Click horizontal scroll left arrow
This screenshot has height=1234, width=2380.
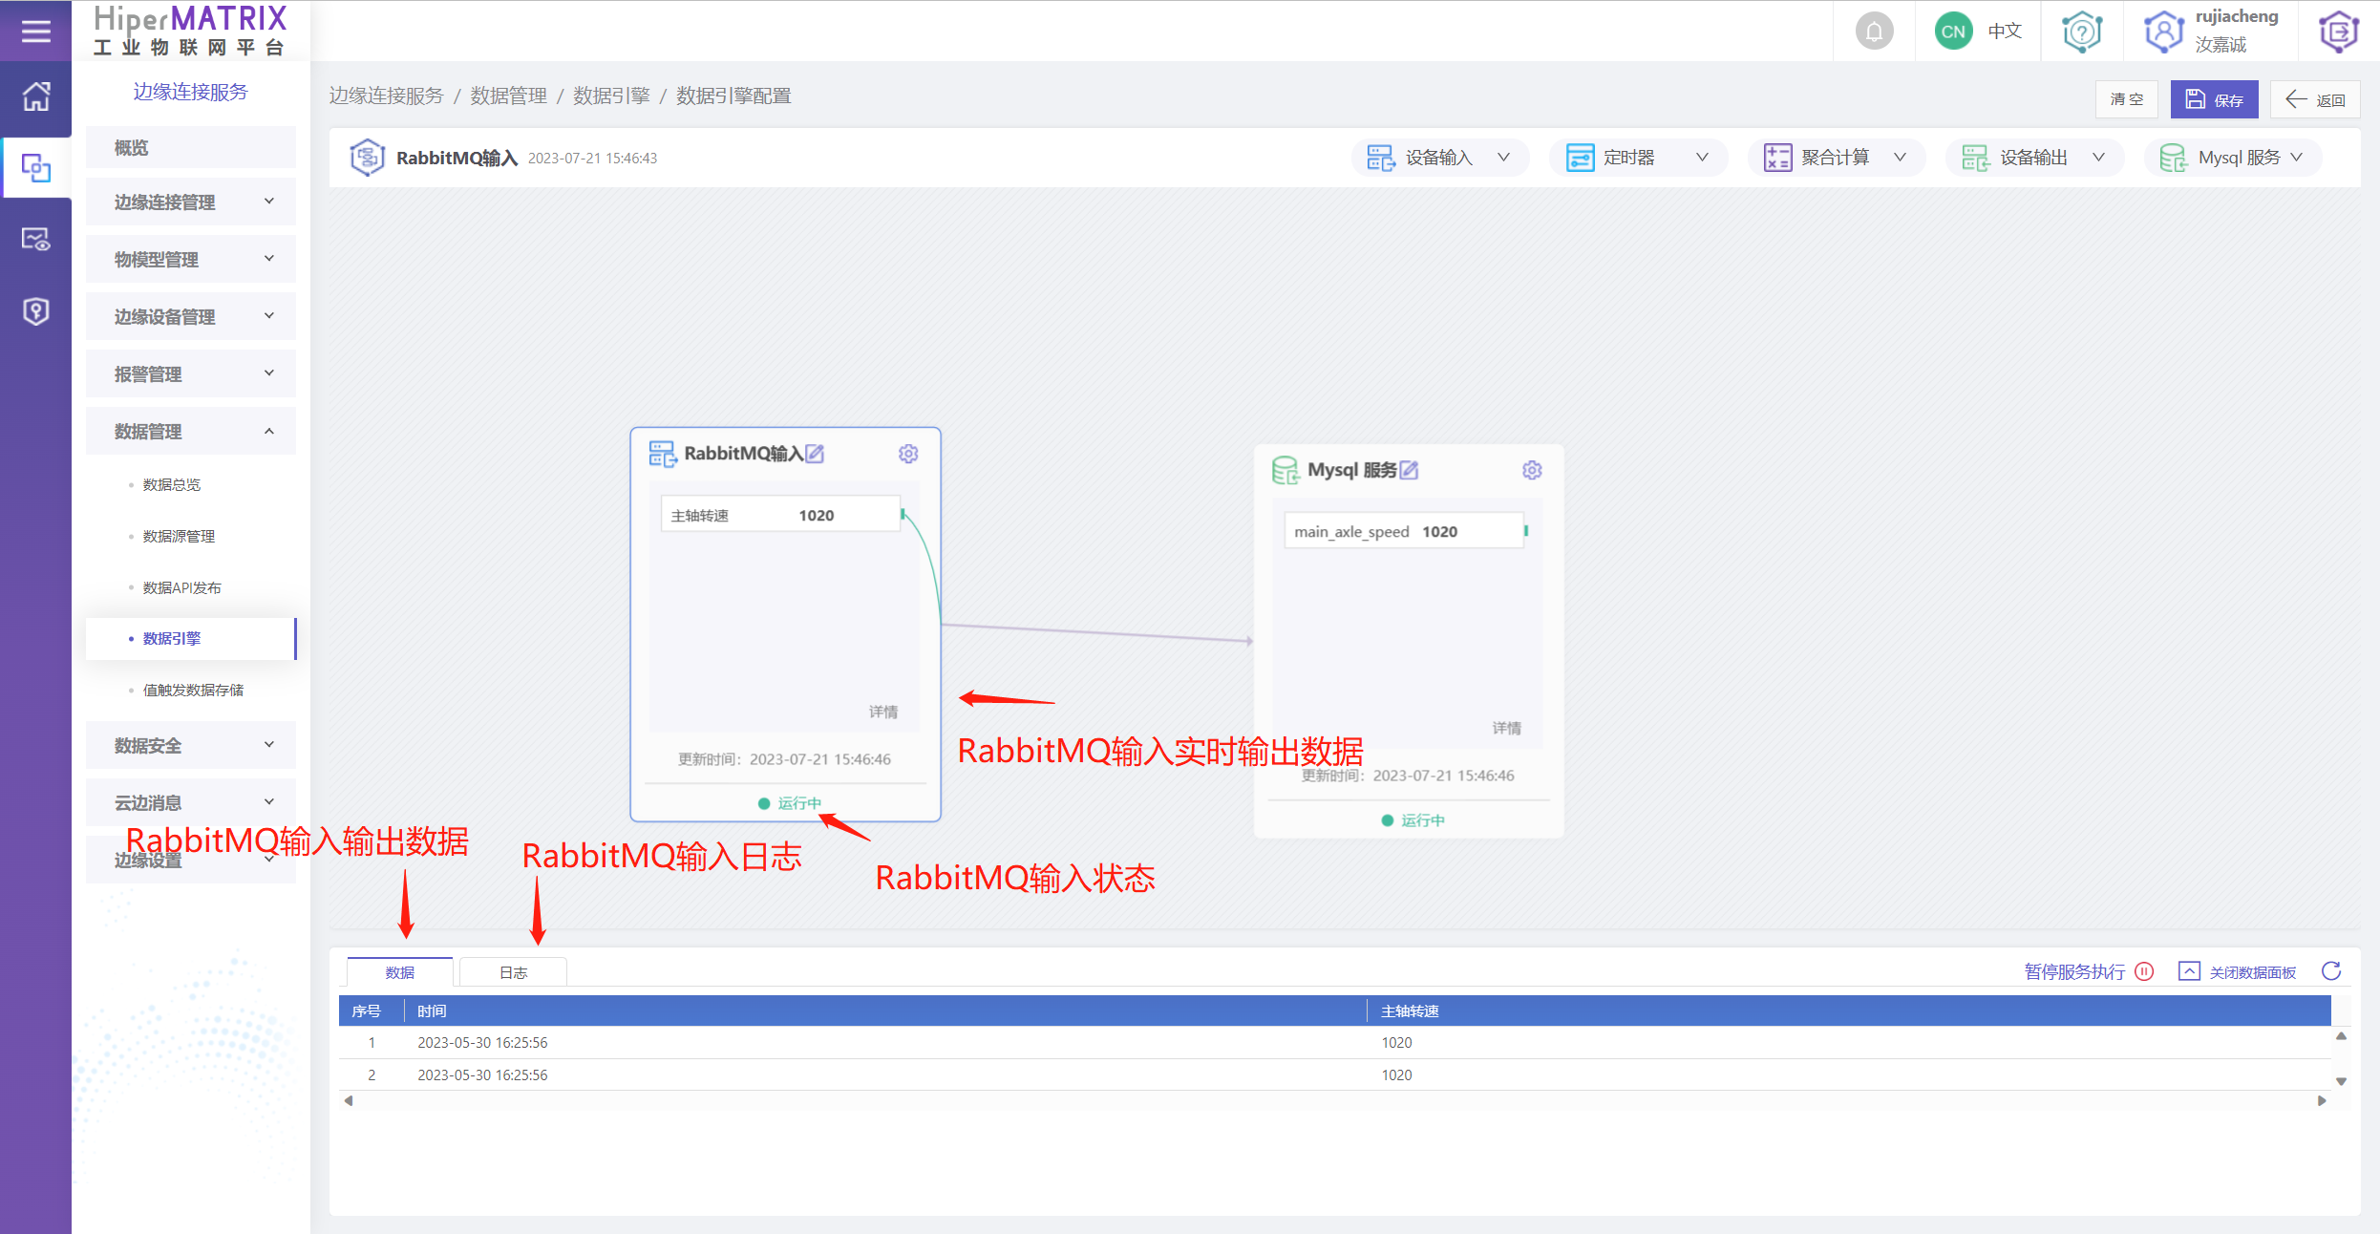tap(349, 1100)
